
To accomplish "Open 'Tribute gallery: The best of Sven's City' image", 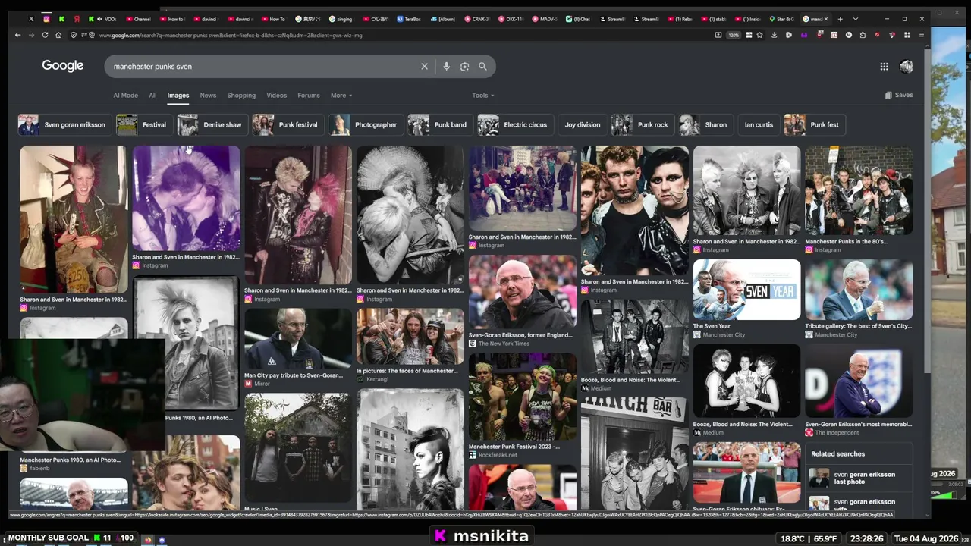I will [859, 290].
